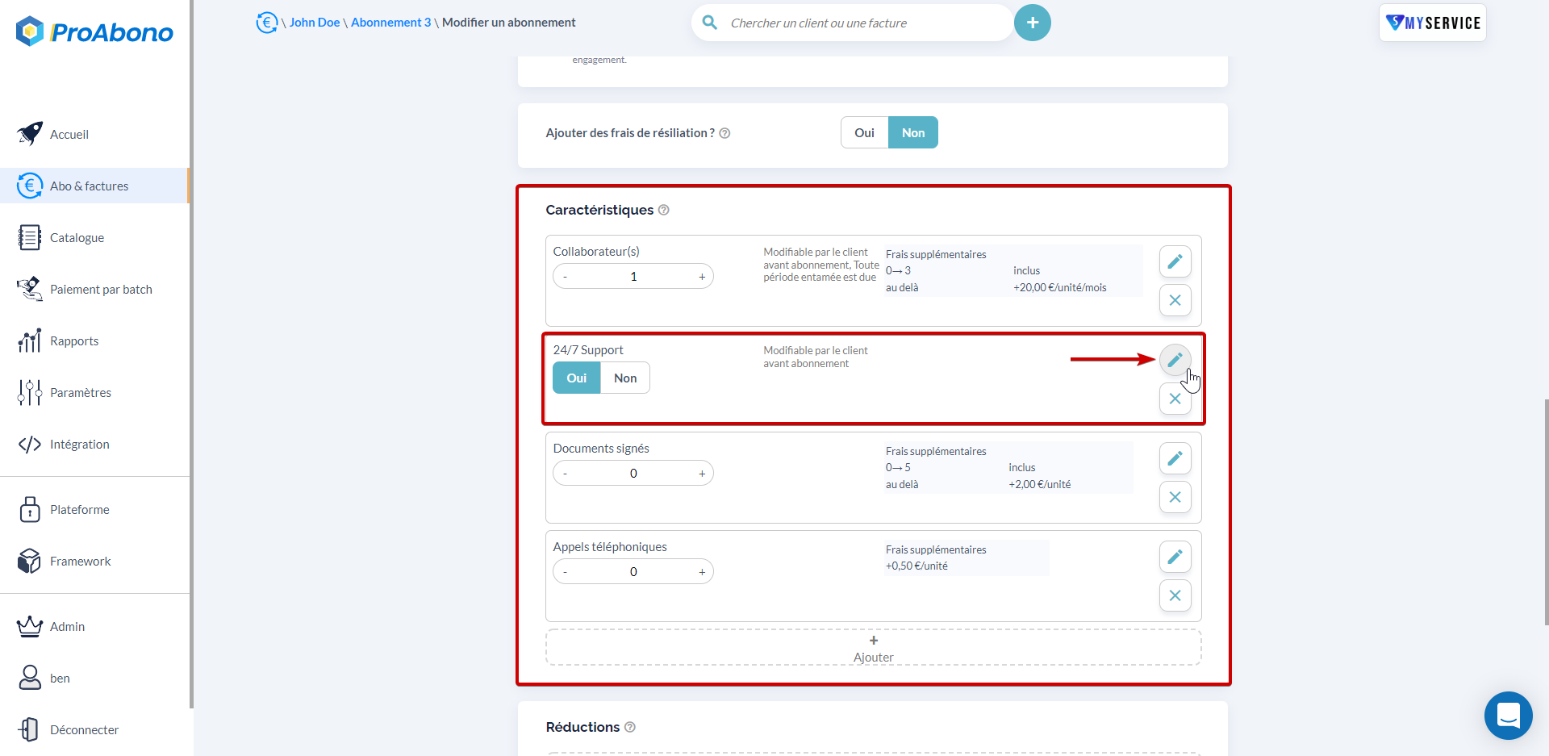This screenshot has height=756, width=1549.
Task: Open the Intégration section
Action: tap(80, 444)
